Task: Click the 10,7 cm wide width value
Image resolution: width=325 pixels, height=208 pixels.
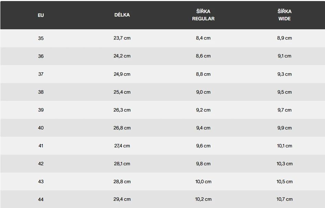Action: [284, 199]
